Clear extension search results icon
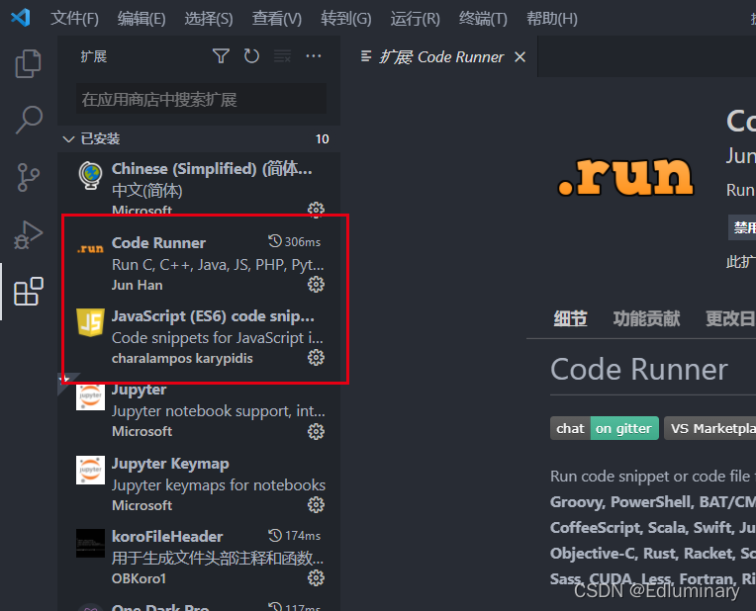Screen dimensions: 756x611 [x=282, y=56]
